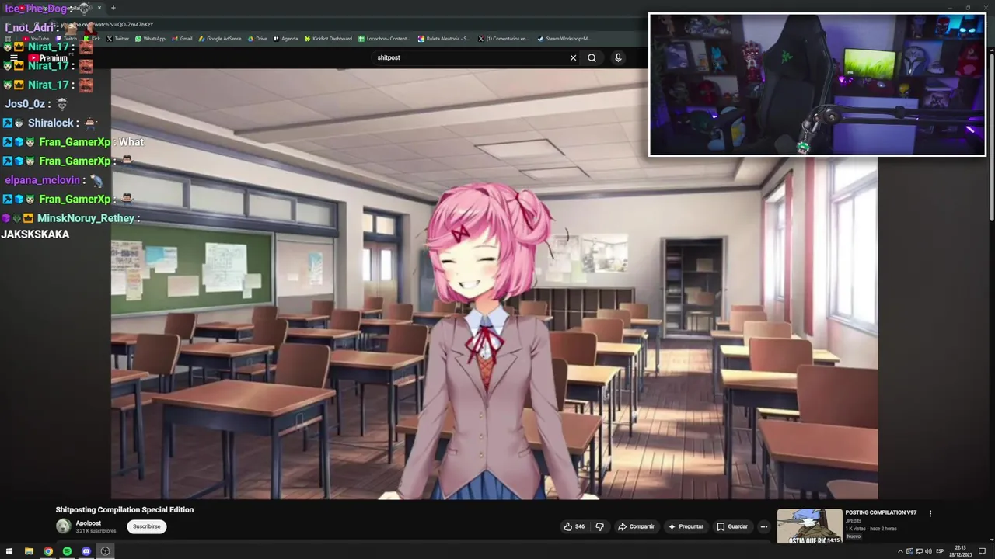
Task: Click the dislike thumbs-down button
Action: [x=599, y=526]
